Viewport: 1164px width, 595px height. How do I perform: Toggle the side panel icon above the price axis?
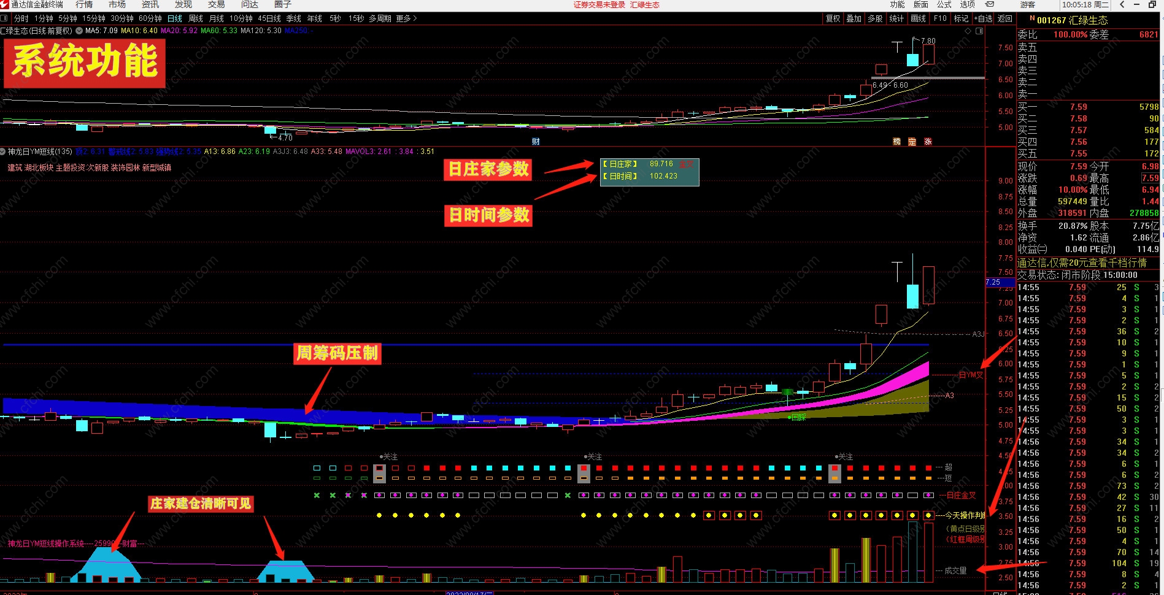[979, 31]
